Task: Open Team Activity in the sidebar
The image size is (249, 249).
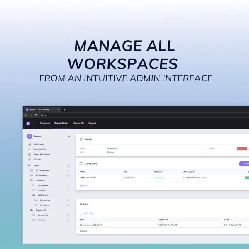Action: pos(40,149)
